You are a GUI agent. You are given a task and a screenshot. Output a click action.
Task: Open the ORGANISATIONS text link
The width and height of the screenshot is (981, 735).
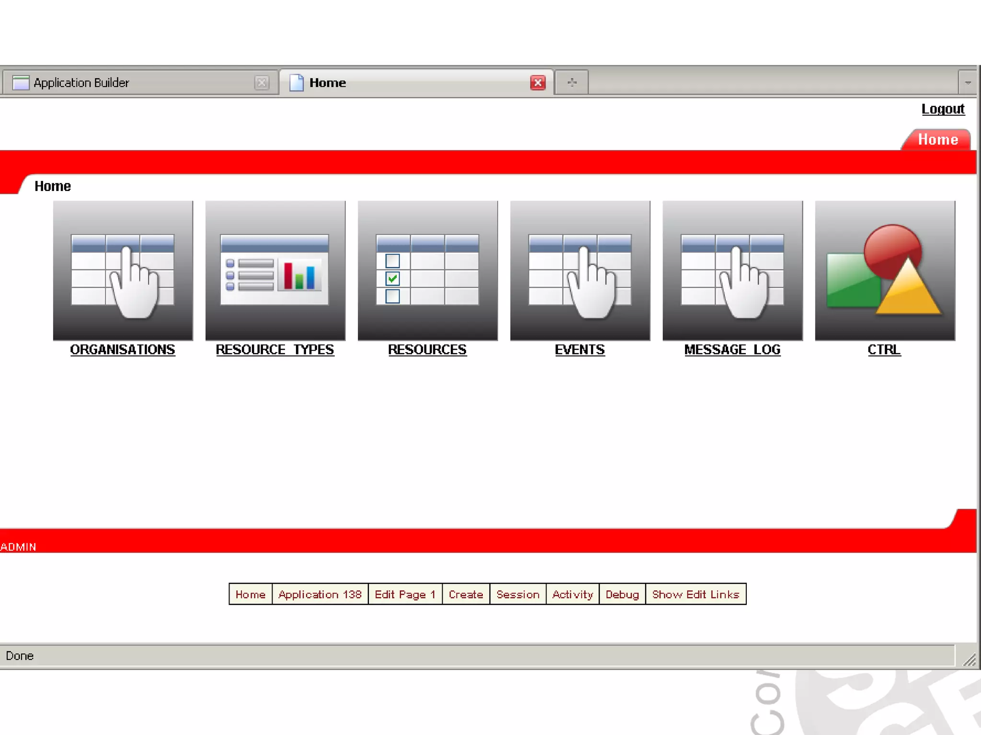123,350
